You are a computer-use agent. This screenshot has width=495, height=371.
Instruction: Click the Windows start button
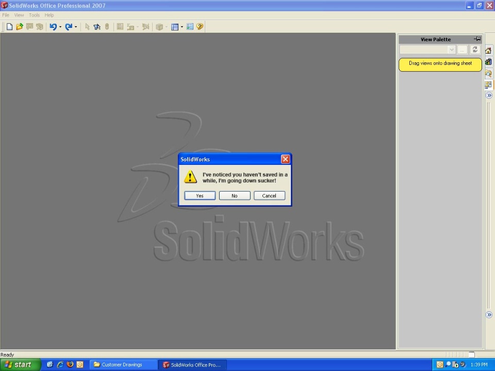click(21, 365)
